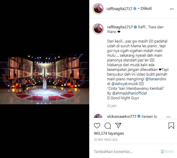Open @ahmaddhaniofficial mention link

tap(129, 93)
